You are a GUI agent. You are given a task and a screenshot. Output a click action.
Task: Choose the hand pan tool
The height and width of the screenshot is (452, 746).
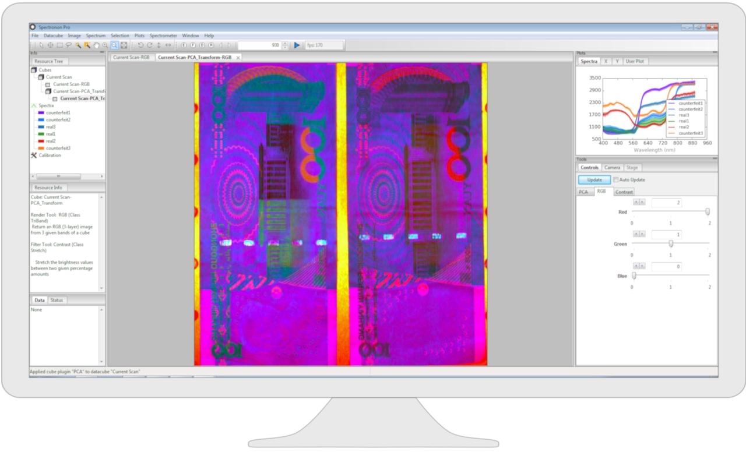point(96,44)
